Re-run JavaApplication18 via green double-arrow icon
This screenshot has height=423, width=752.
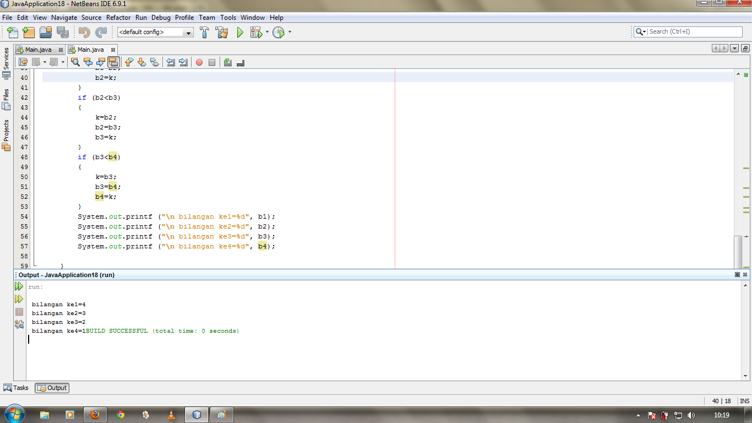pyautogui.click(x=19, y=286)
